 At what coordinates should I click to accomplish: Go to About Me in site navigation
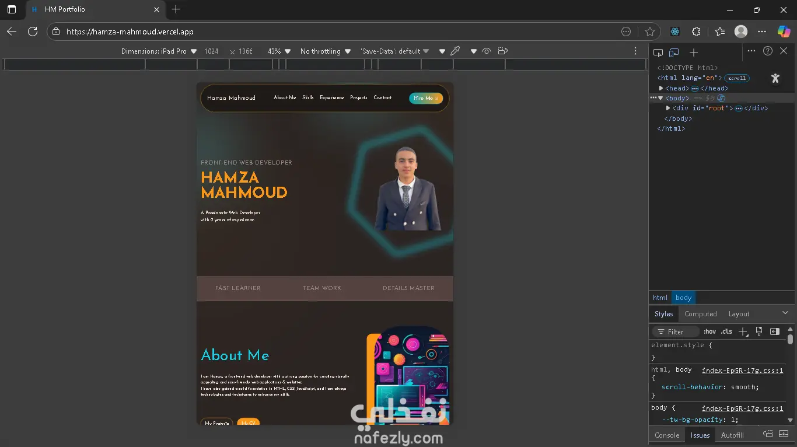(x=285, y=97)
